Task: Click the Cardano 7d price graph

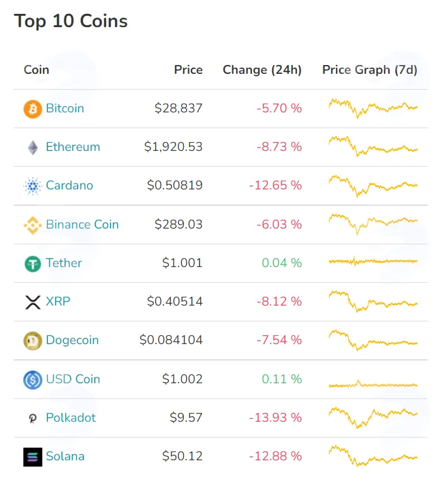Action: click(x=373, y=186)
